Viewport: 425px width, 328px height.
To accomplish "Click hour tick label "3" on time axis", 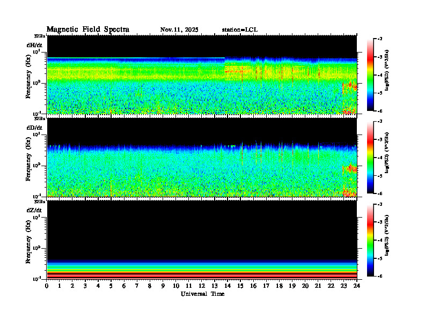I will pos(85,286).
